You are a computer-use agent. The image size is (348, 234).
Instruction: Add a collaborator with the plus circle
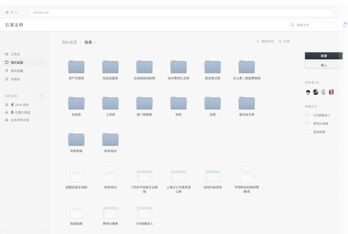point(339,92)
